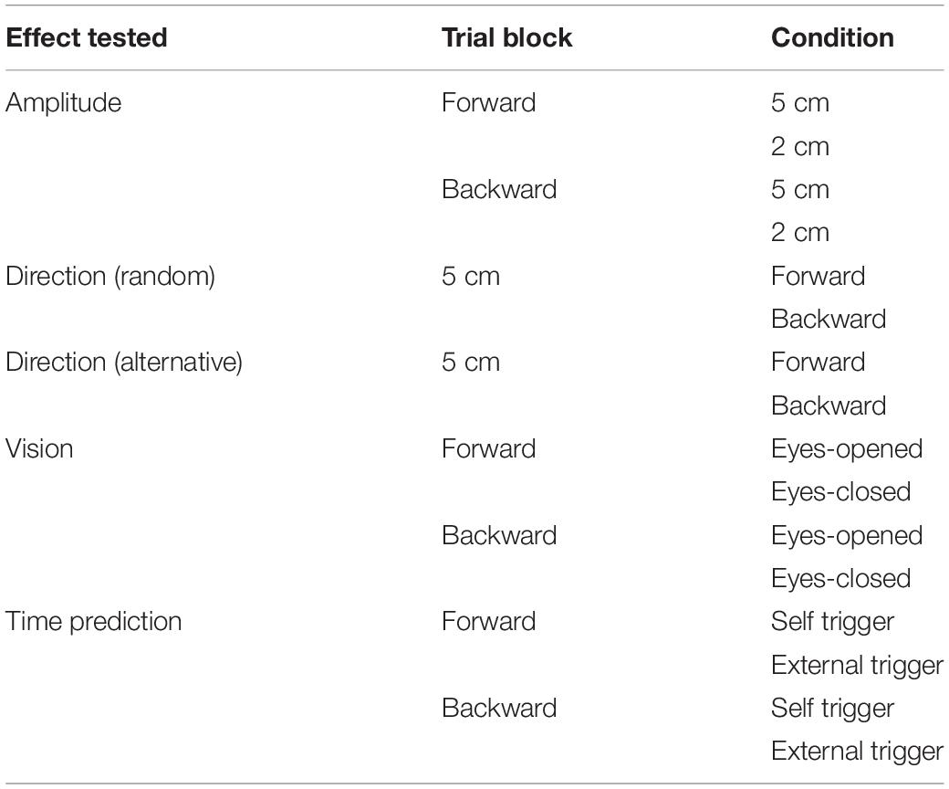
Task: Click the Effect tested column header
Action: coord(87,37)
